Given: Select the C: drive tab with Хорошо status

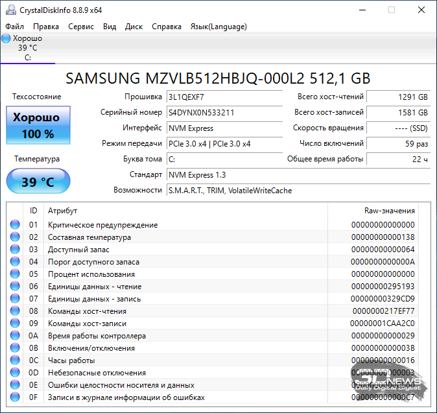Looking at the screenshot, I should [28, 48].
